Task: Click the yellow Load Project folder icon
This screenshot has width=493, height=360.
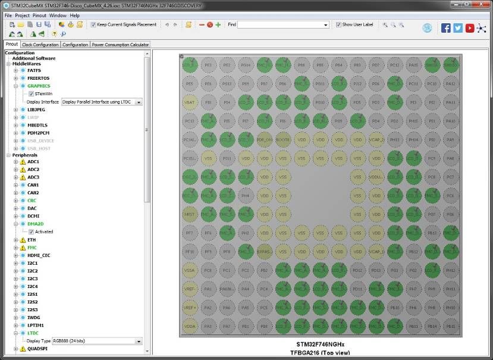Action: pyautogui.click(x=21, y=24)
